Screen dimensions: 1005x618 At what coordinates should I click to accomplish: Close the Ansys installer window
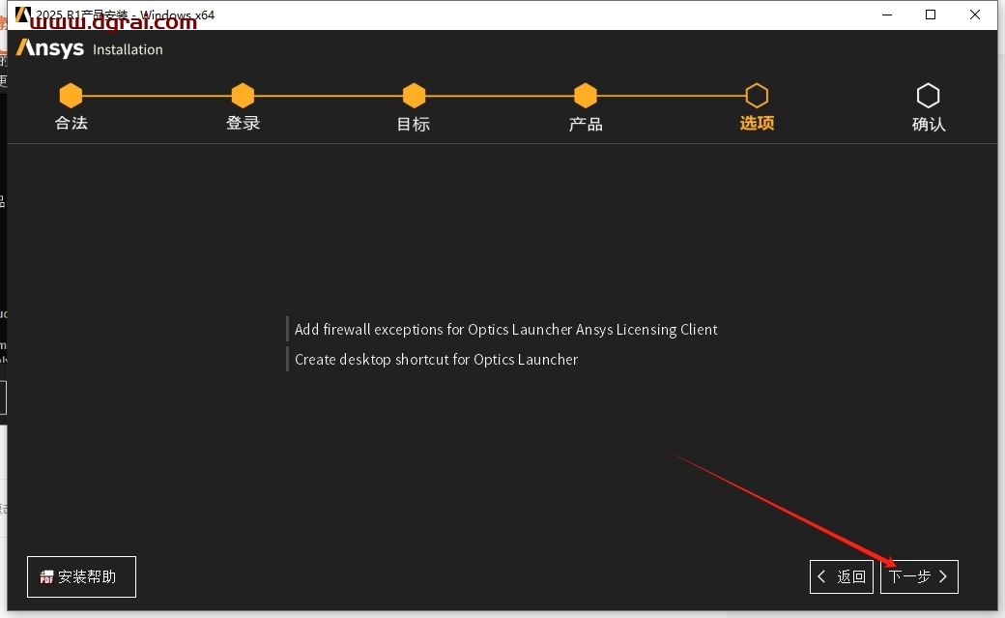pos(975,15)
